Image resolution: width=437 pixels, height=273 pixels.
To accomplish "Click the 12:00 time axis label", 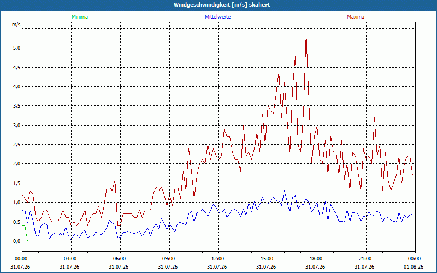I will [x=218, y=259].
